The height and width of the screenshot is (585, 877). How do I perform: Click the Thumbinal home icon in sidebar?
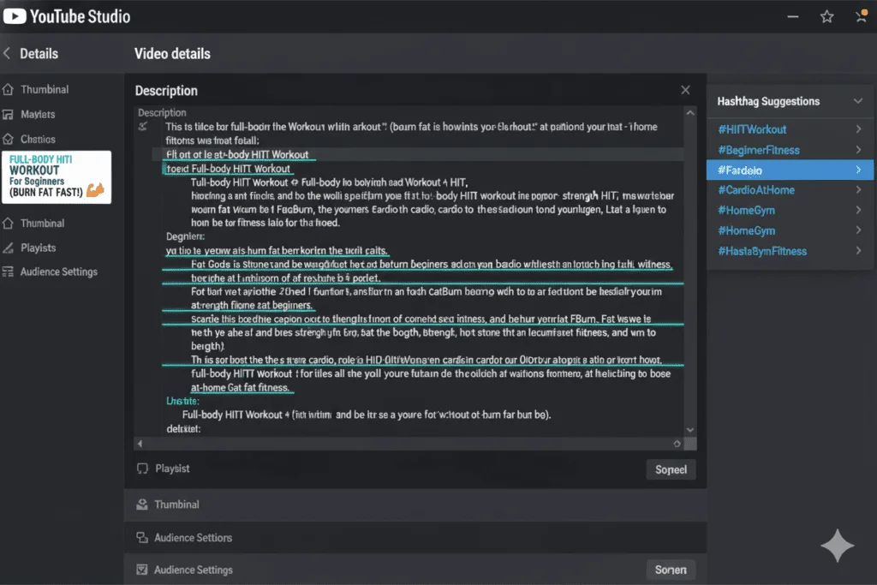pyautogui.click(x=8, y=89)
